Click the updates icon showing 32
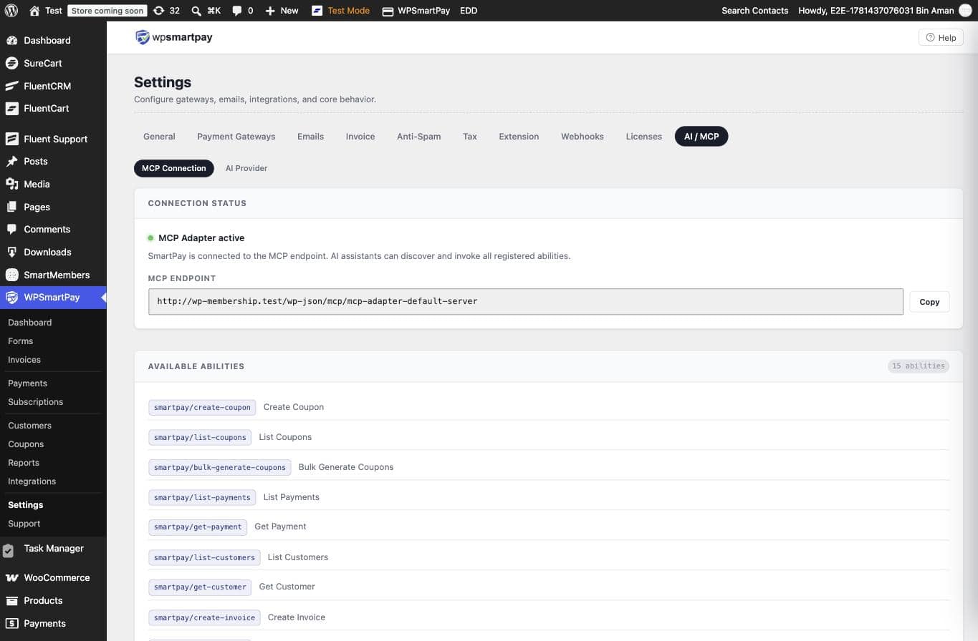Screen dimensions: 978x641 [158, 11]
